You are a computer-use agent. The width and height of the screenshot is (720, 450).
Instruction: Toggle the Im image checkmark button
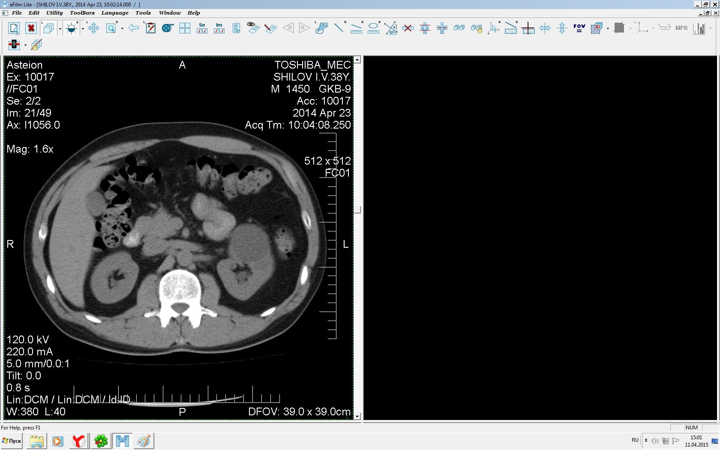219,28
